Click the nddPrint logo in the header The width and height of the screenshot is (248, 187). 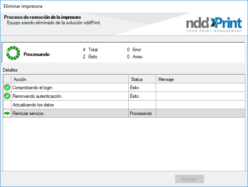tap(214, 24)
